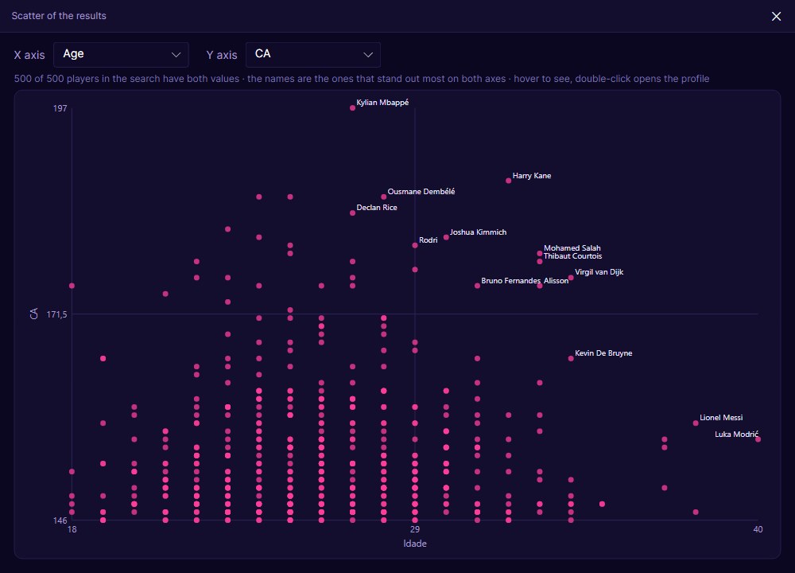Click the 'Scatter of the results' title

59,16
